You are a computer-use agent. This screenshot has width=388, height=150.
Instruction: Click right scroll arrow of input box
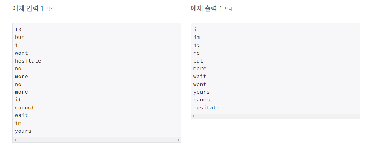pos(179,140)
